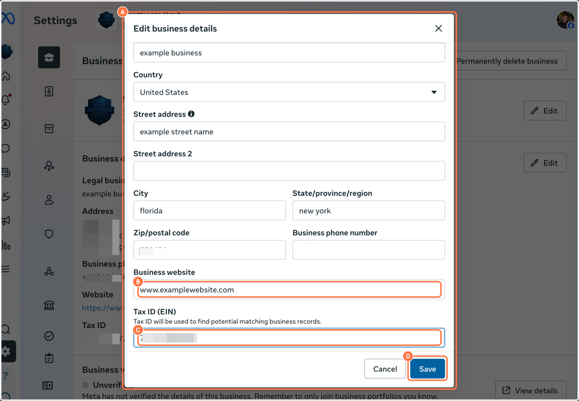Image resolution: width=579 pixels, height=401 pixels.
Task: Click the business portfolio logo selector in header
Action: coord(106,20)
